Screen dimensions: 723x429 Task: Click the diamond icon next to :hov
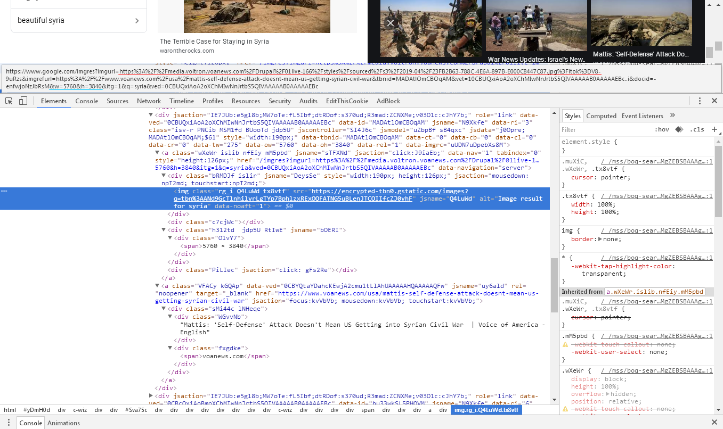[679, 129]
